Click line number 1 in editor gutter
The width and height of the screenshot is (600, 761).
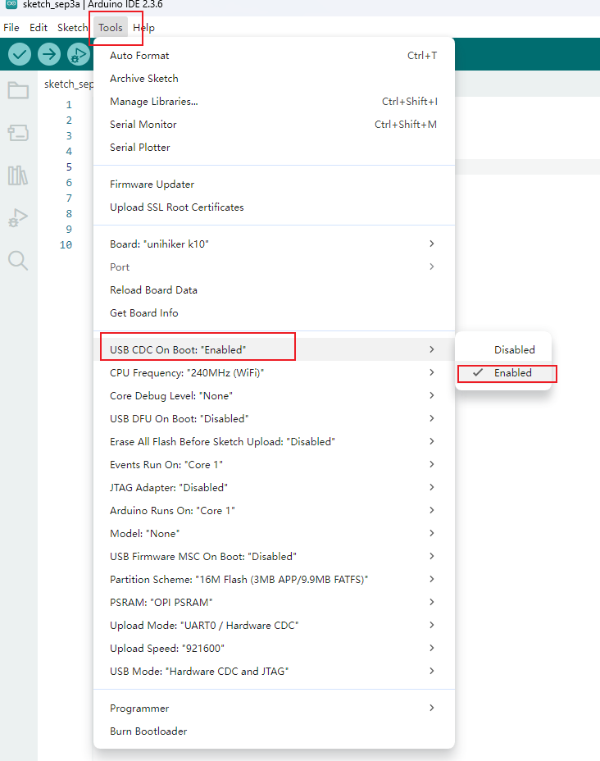pos(69,104)
